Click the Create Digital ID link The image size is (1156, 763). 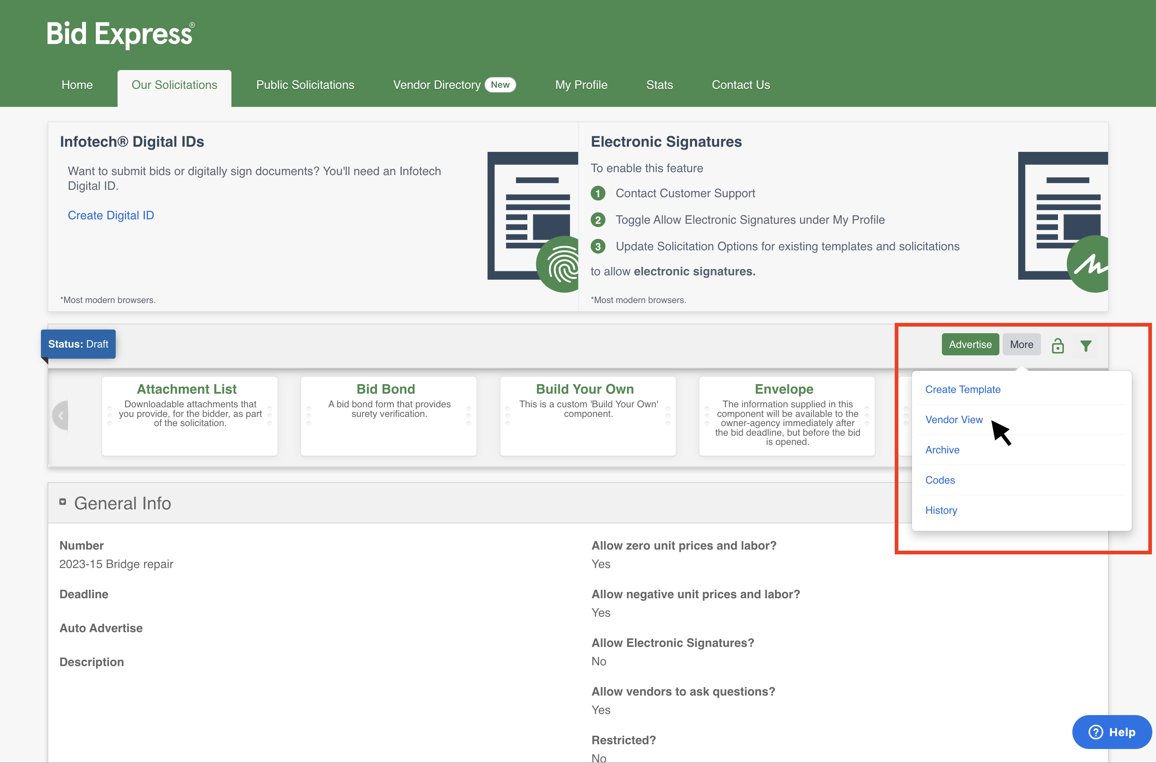(111, 215)
